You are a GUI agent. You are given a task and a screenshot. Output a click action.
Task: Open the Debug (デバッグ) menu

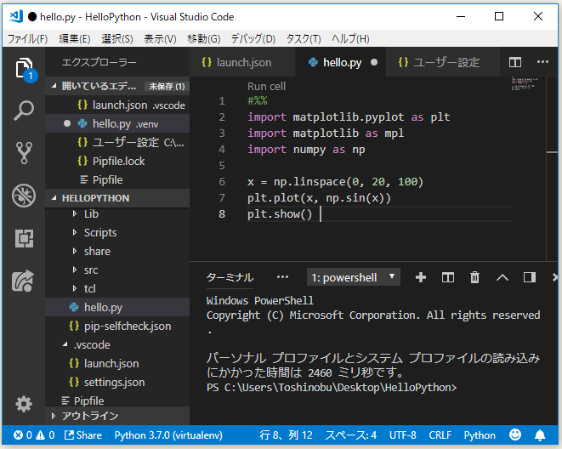[253, 39]
